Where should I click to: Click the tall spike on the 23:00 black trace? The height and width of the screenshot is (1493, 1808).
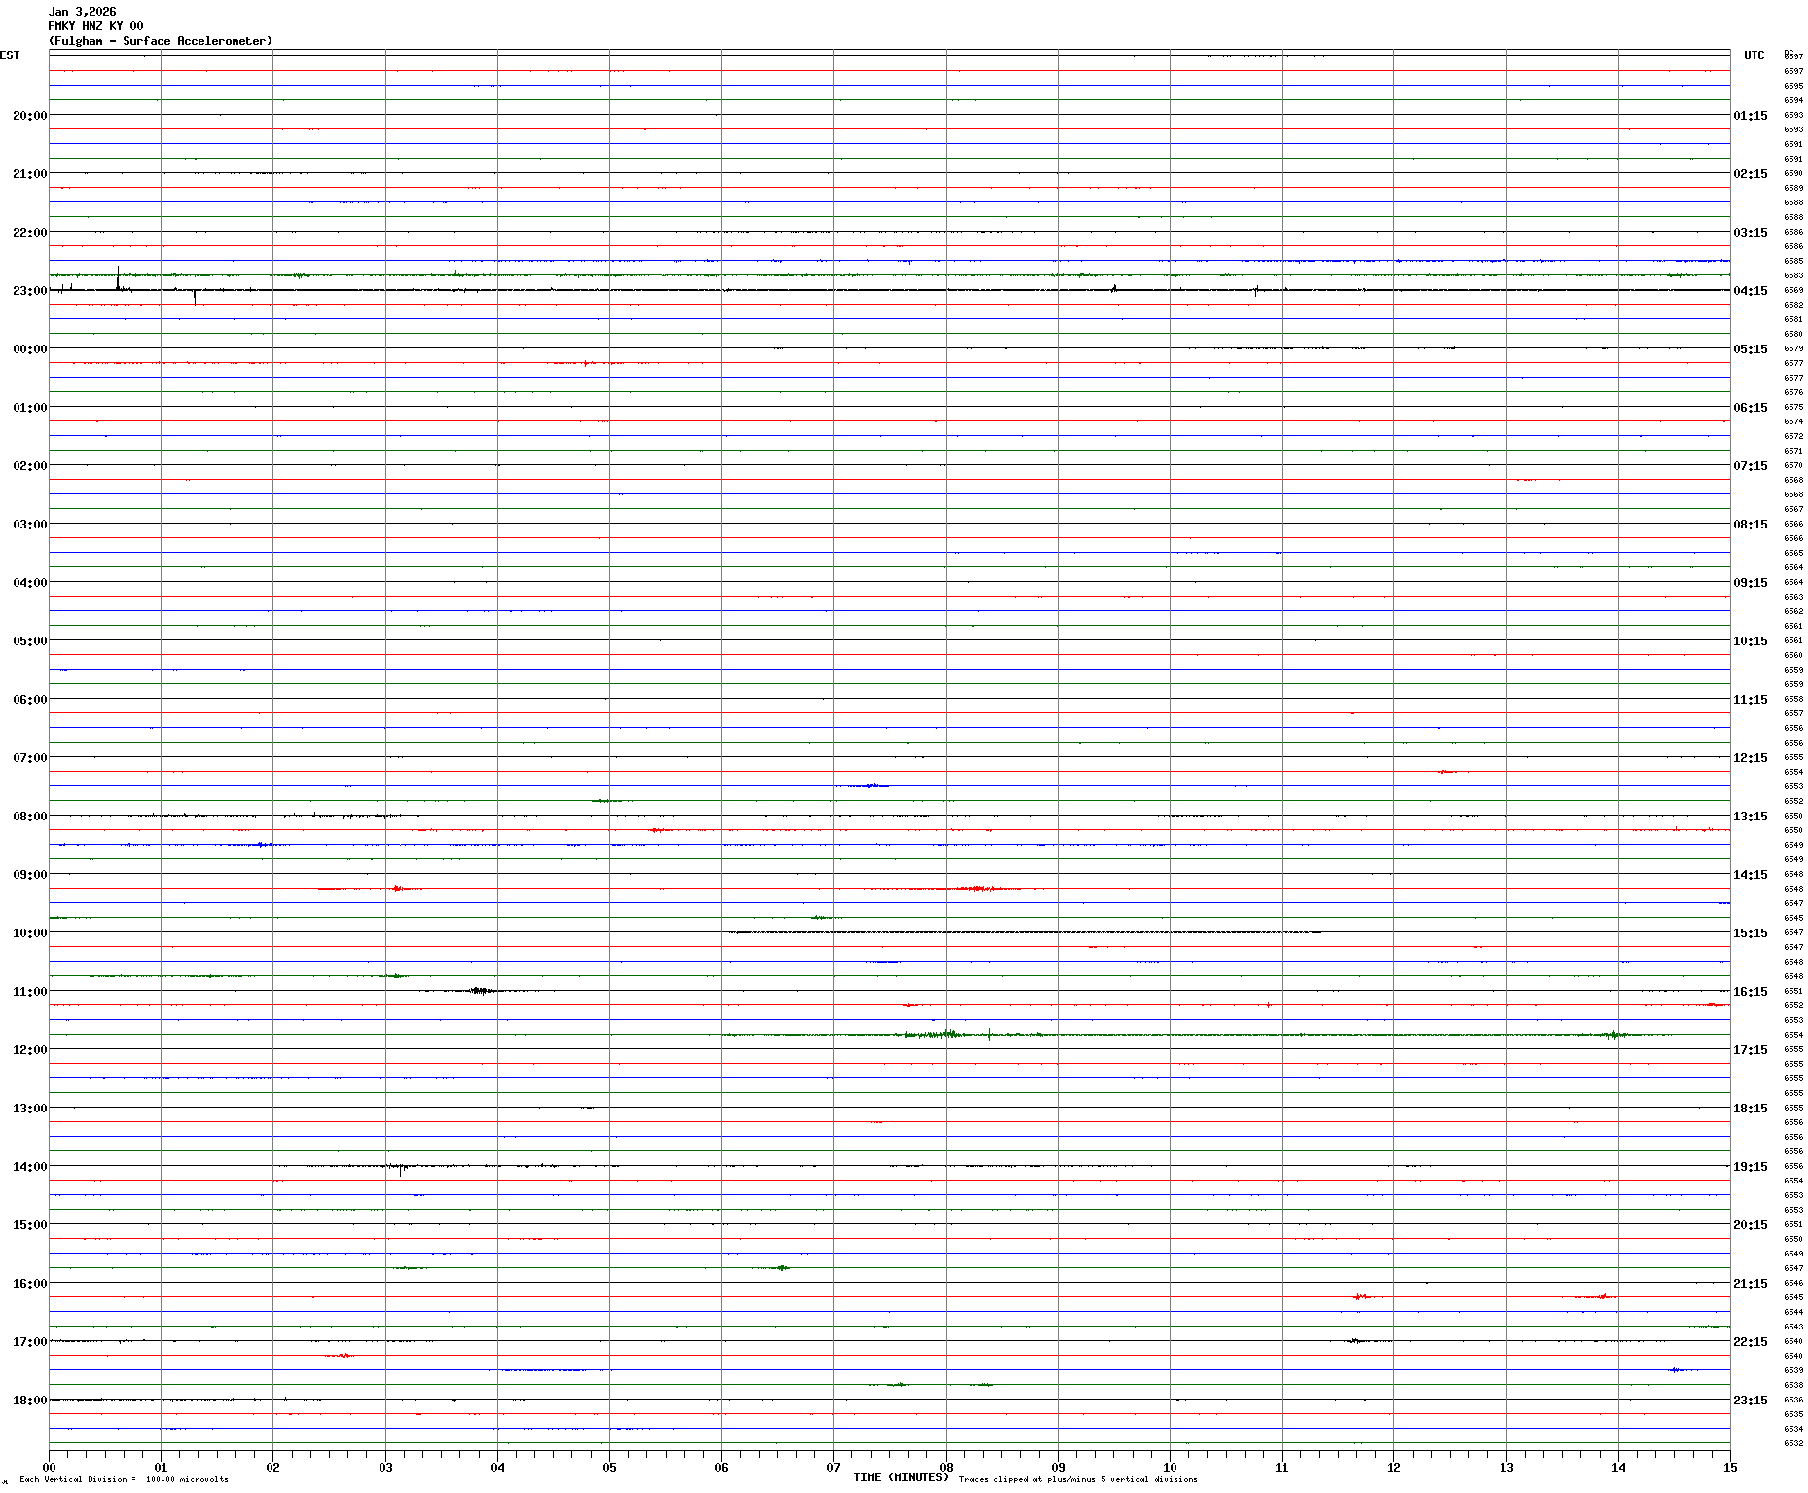click(x=118, y=279)
